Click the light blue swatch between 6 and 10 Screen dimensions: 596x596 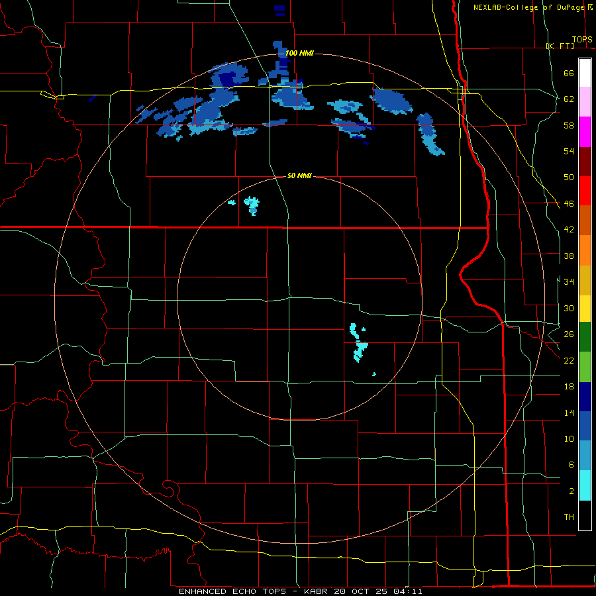point(585,456)
